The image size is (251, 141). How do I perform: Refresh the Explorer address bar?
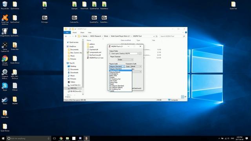click(157, 36)
